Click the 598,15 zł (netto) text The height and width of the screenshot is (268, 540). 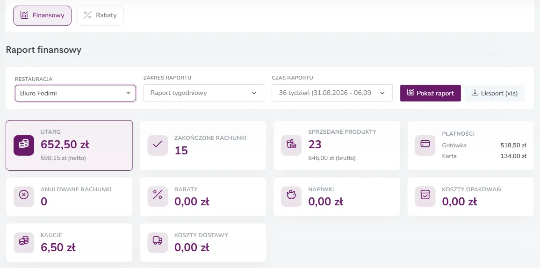pos(64,158)
